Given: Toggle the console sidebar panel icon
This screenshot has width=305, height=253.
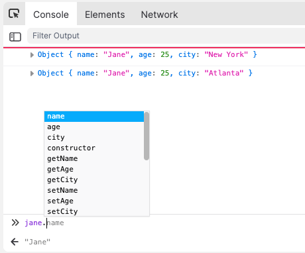Looking at the screenshot, I should click(15, 36).
